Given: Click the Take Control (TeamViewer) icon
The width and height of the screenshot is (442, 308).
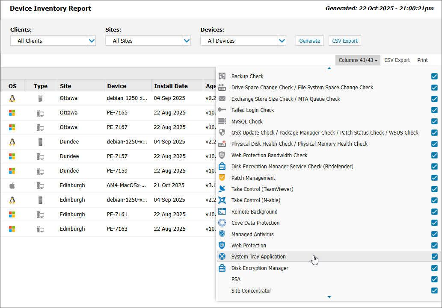Looking at the screenshot, I should (222, 189).
